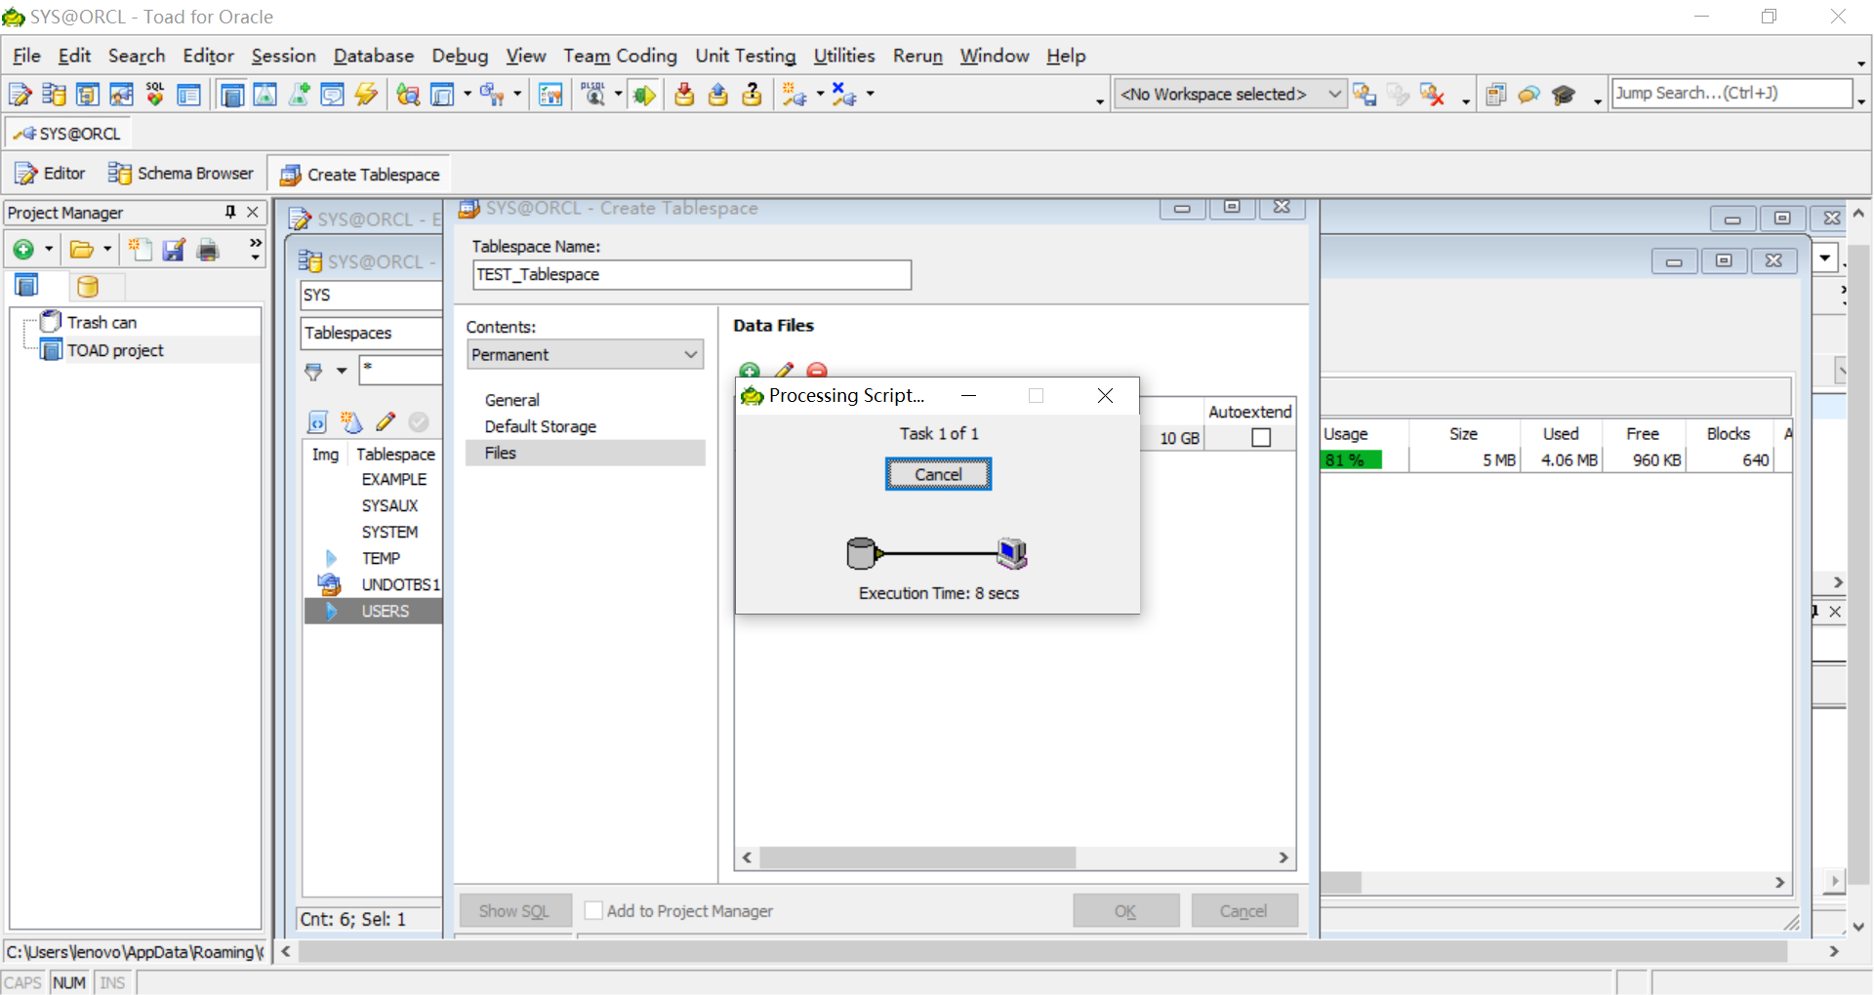The height and width of the screenshot is (995, 1874).
Task: Click the save project icon in Project Manager
Action: pyautogui.click(x=174, y=250)
